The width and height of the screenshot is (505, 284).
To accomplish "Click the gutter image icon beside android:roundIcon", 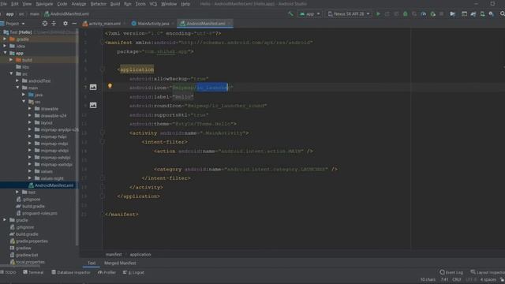I will point(93,105).
